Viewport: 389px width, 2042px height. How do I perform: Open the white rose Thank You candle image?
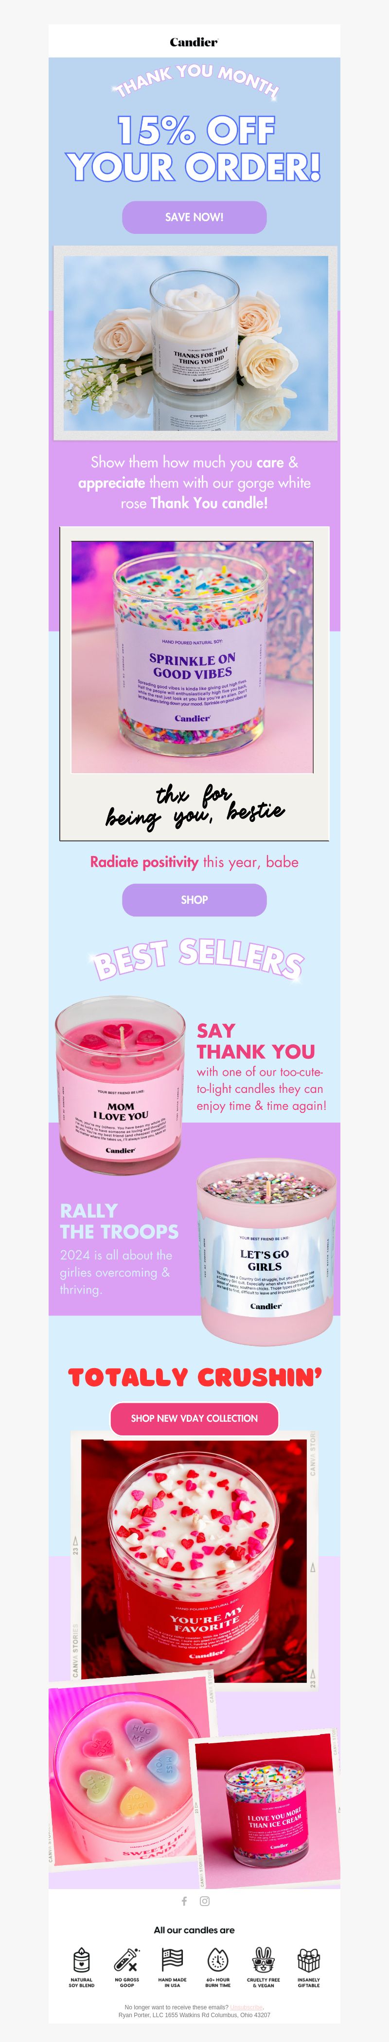coord(195,343)
